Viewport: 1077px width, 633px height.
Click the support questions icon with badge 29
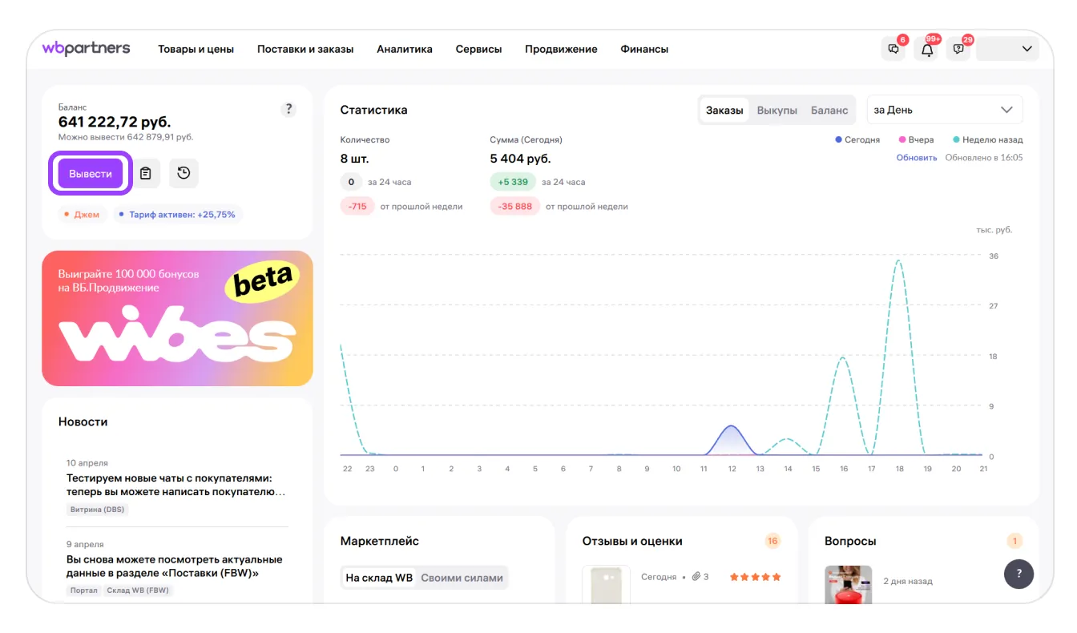(958, 50)
